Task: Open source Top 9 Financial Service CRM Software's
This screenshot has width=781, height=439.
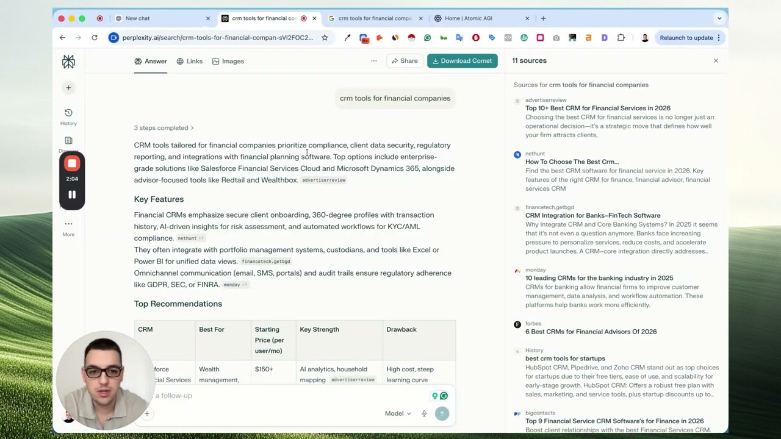Action: [614, 421]
